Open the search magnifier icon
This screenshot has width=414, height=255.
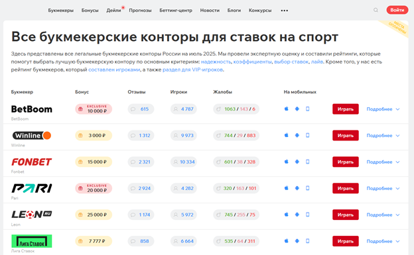coord(376,10)
